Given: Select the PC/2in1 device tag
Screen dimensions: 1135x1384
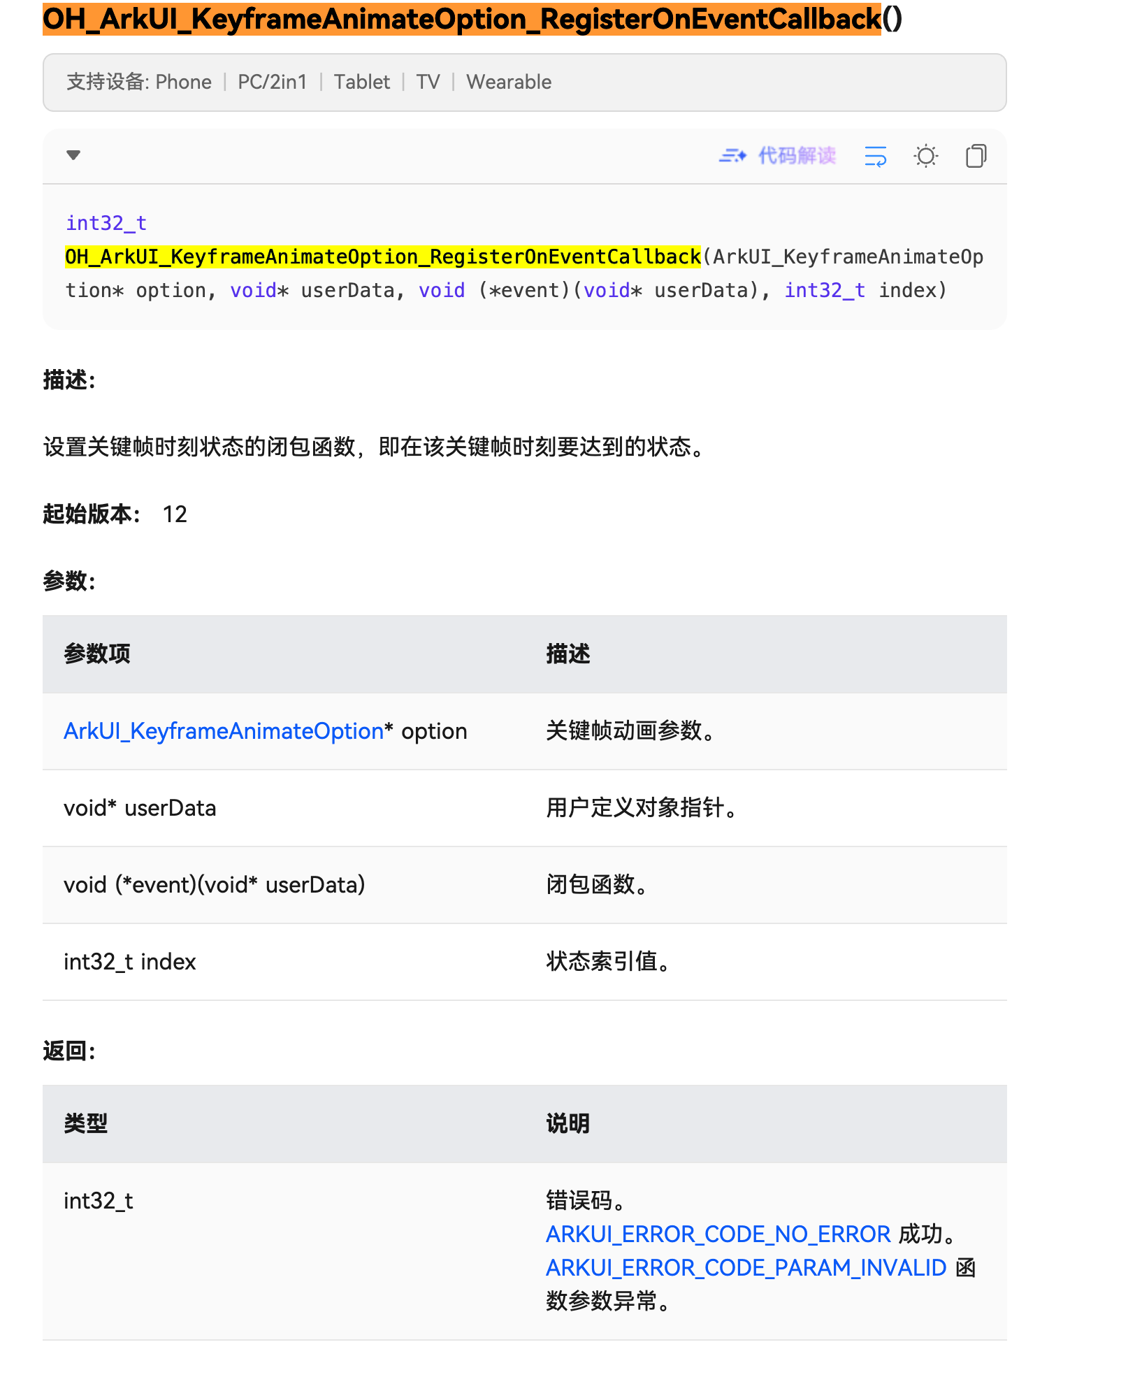Looking at the screenshot, I should click(272, 82).
